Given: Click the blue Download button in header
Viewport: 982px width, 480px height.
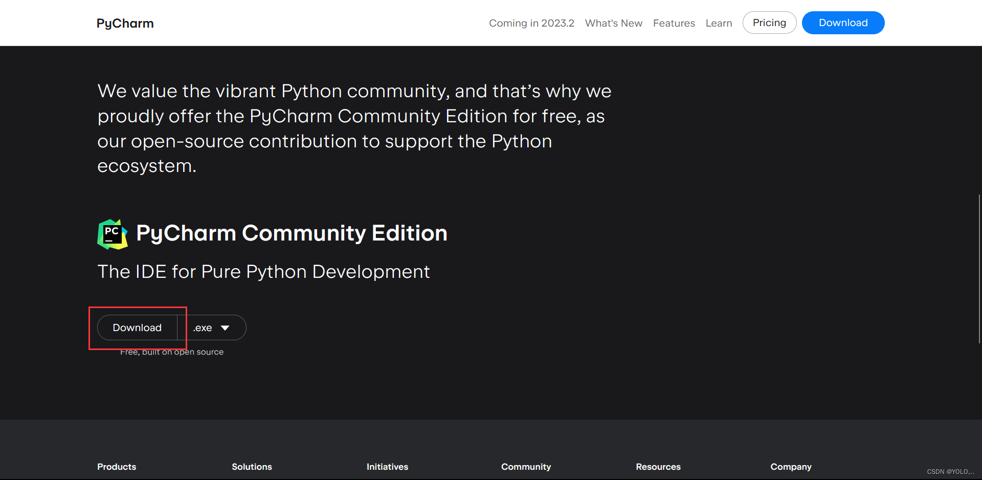Looking at the screenshot, I should click(843, 23).
